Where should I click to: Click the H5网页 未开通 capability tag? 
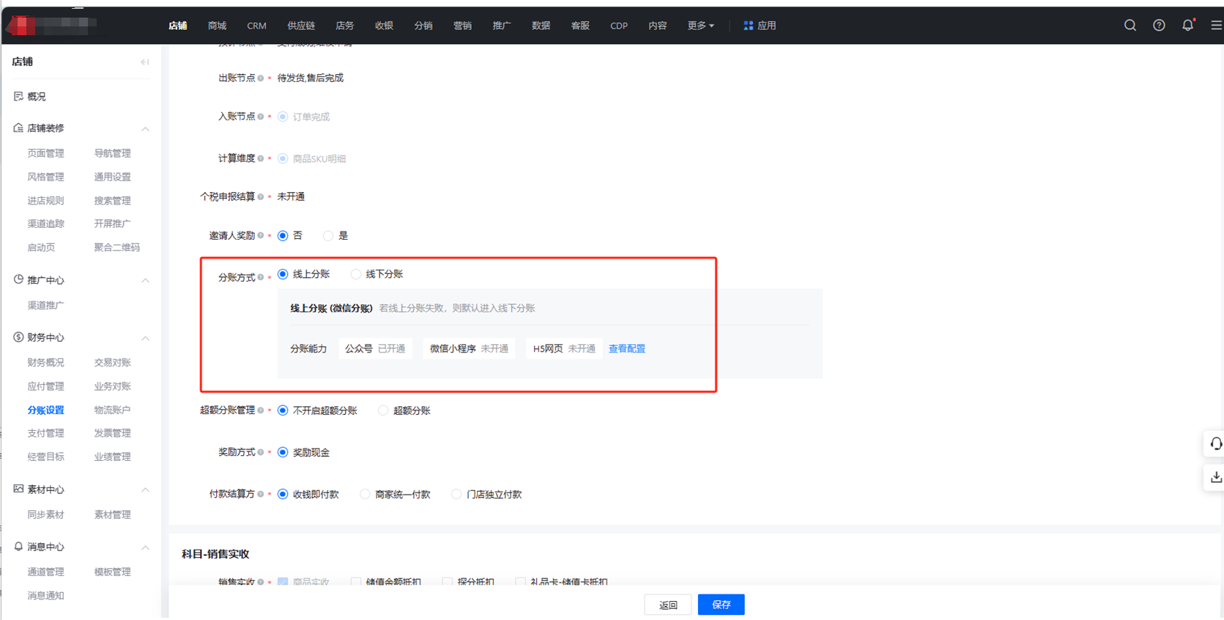564,349
